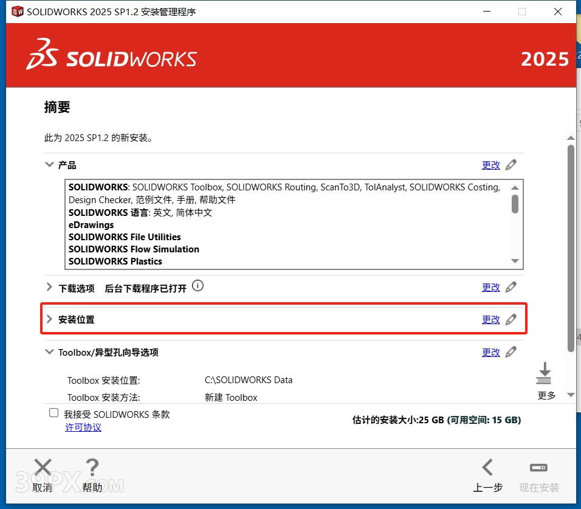Enable the 我接受 SOLIDWORKS 条款 checkbox

point(52,414)
